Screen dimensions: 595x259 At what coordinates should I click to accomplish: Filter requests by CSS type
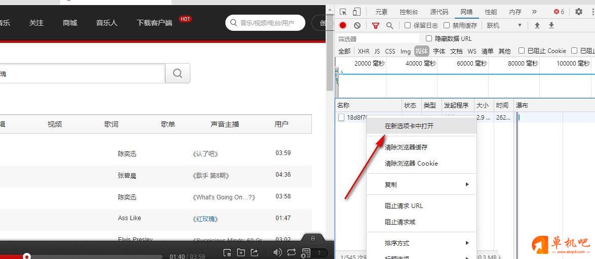click(x=390, y=51)
